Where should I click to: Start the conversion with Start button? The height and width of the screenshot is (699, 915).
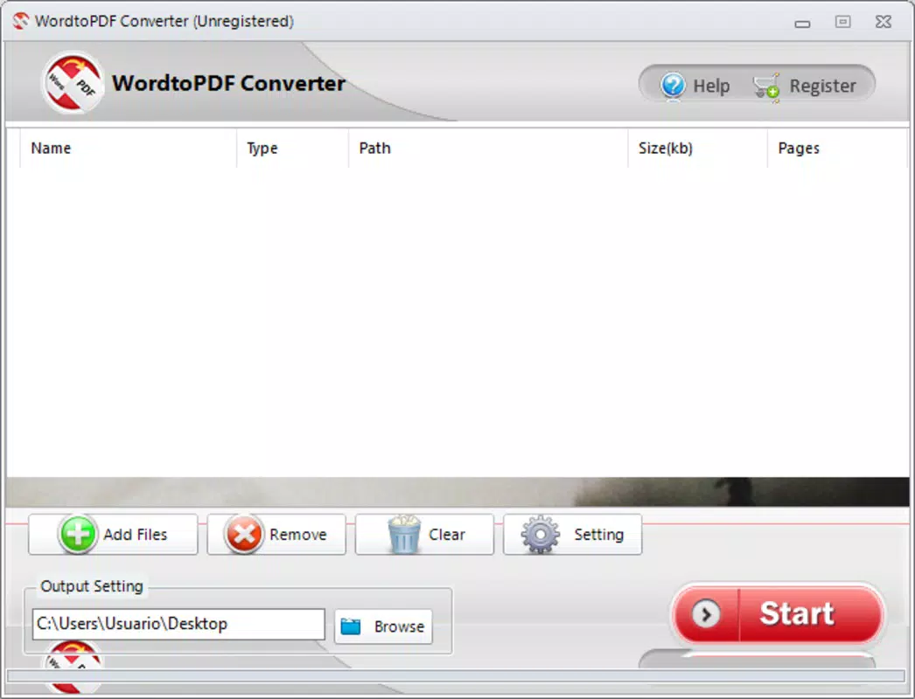(x=779, y=614)
